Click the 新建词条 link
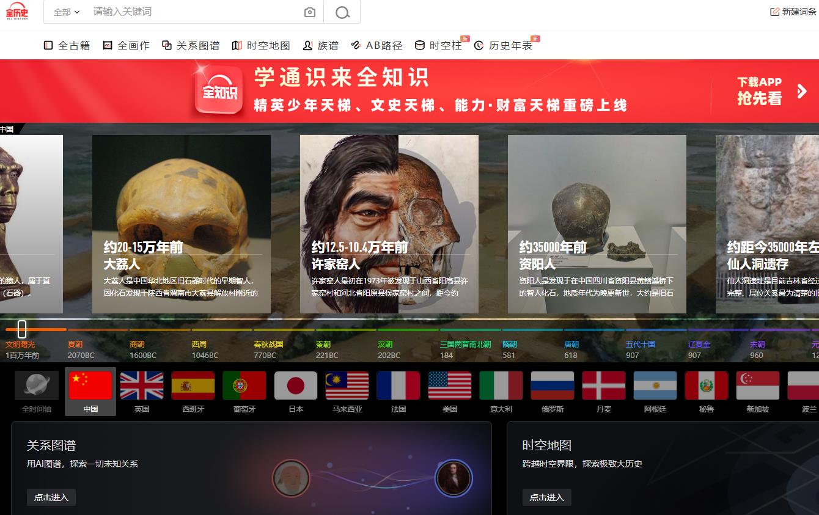 pyautogui.click(x=793, y=12)
